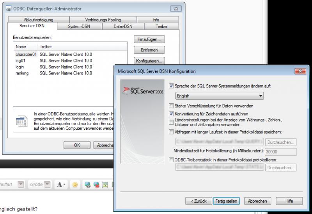The height and width of the screenshot is (214, 312).
Task: Click the remove link globe icon
Action: [x=96, y=184]
